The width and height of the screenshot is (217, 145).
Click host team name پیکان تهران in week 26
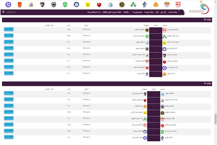169,137
